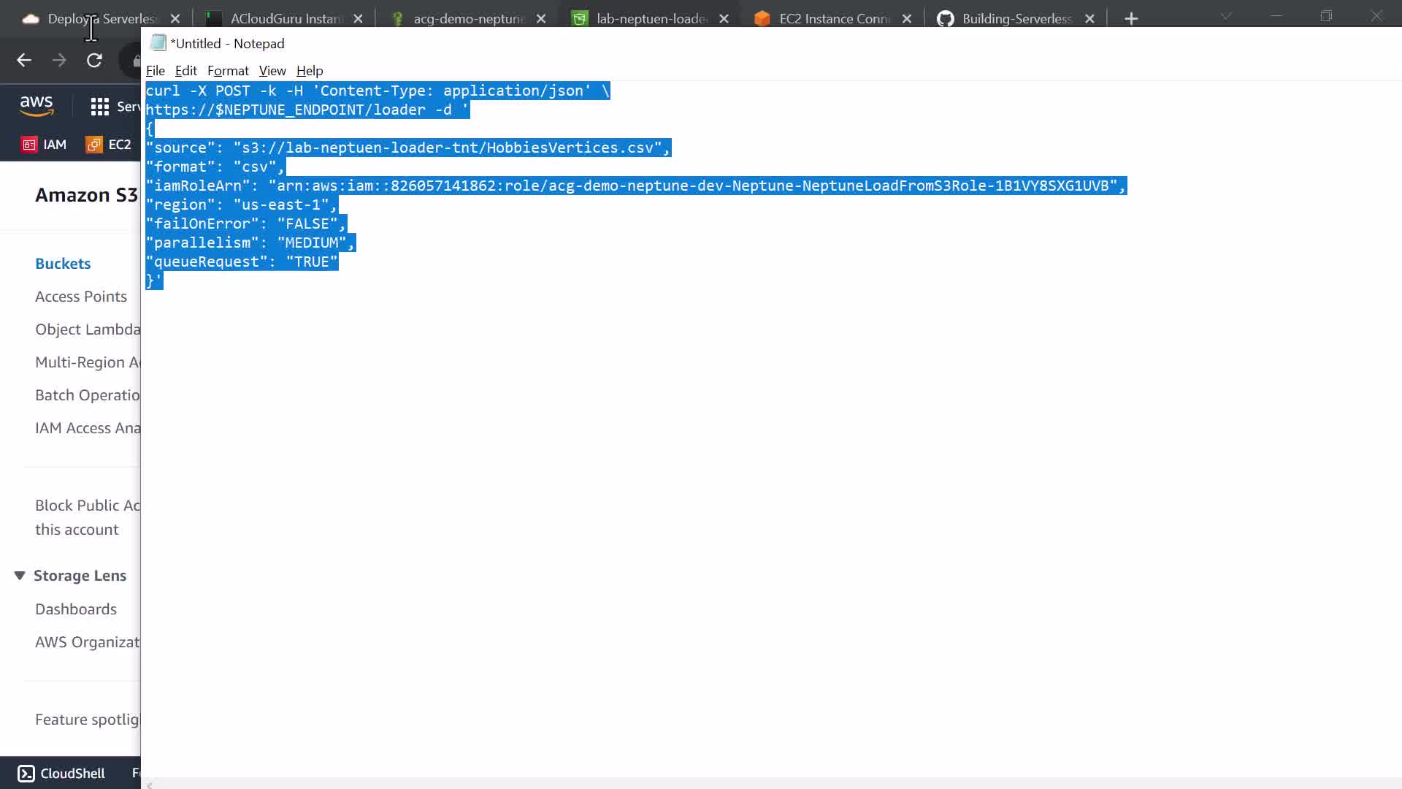Click the AWS logo home icon
This screenshot has width=1402, height=789.
[37, 106]
